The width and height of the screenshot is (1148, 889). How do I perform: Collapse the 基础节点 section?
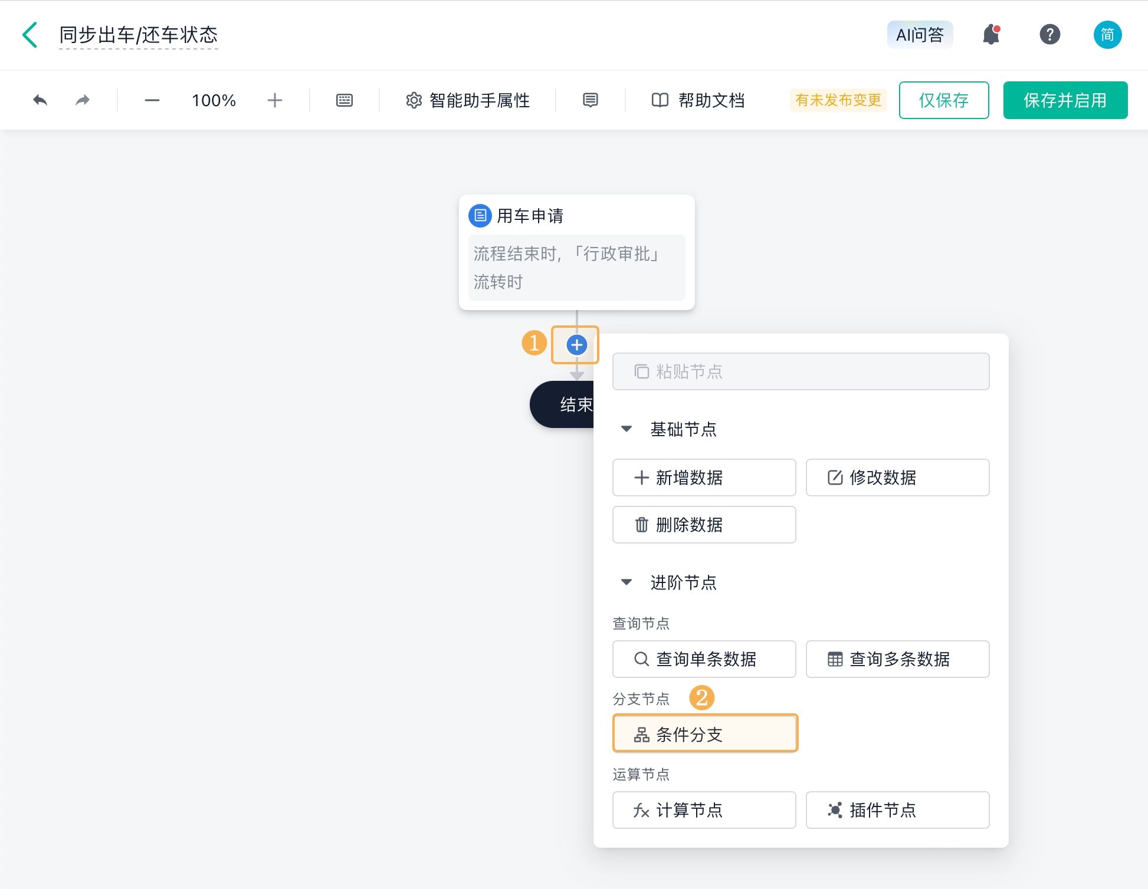pos(627,429)
